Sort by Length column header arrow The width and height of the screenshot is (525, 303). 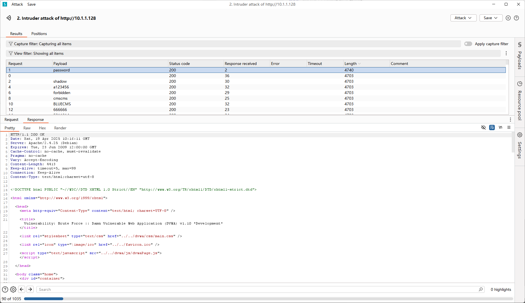359,64
